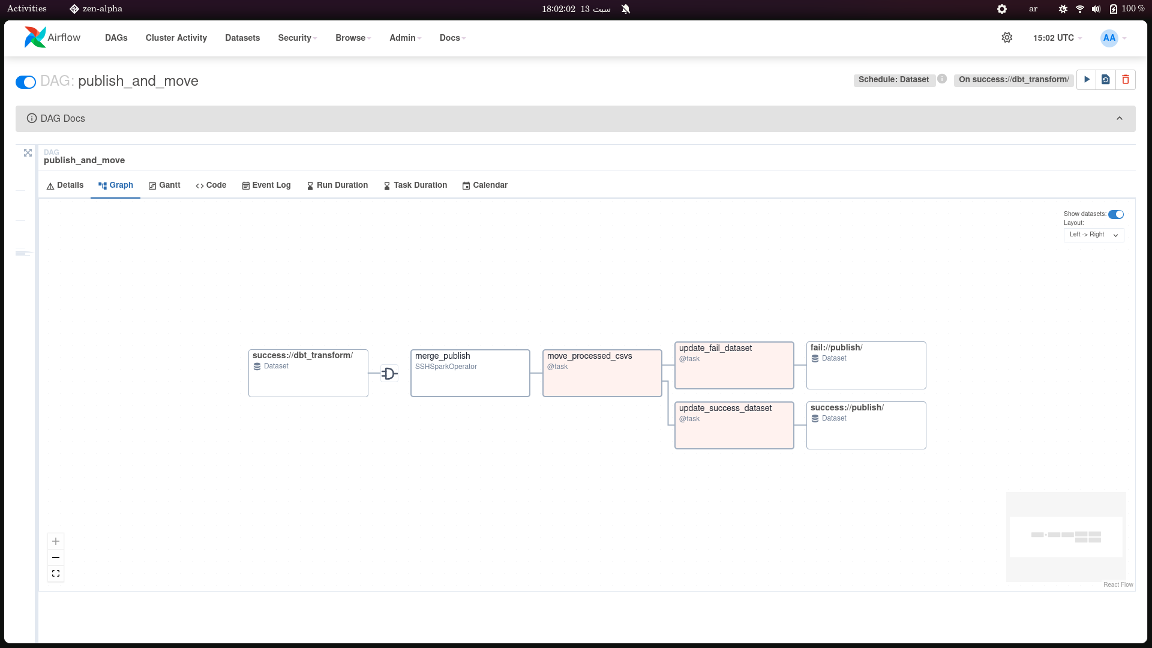Click the Calendar tab icon

(x=465, y=186)
